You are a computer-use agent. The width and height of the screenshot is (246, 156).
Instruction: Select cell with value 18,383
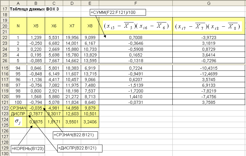click(x=72, y=68)
